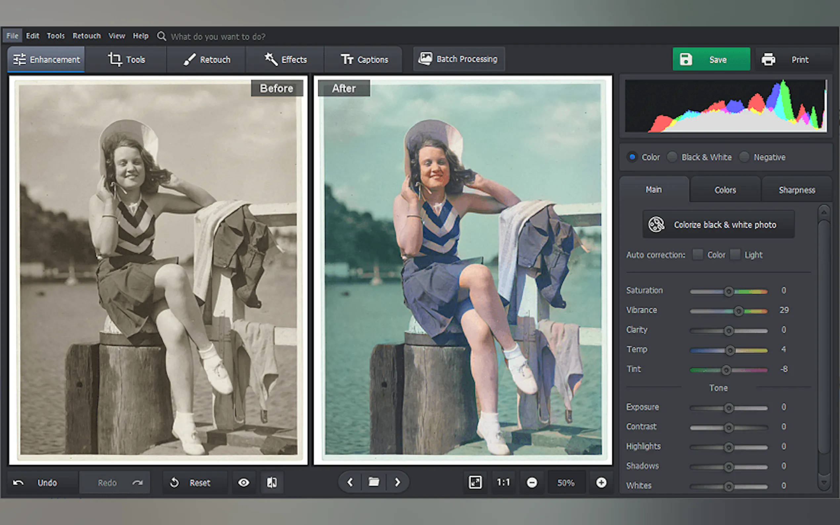Screen dimensions: 840x525
Task: Switch to the Retouch tab with brush icon
Action: (x=207, y=60)
